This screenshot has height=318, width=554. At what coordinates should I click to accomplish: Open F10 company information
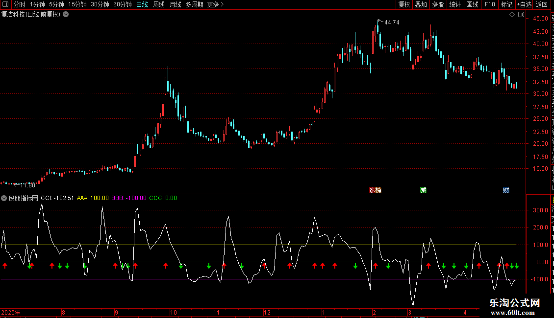(x=490, y=4)
